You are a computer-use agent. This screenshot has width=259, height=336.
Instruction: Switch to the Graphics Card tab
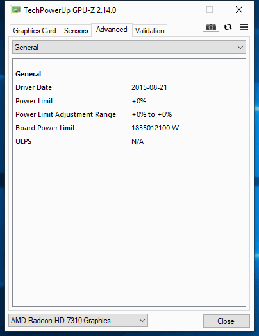35,31
